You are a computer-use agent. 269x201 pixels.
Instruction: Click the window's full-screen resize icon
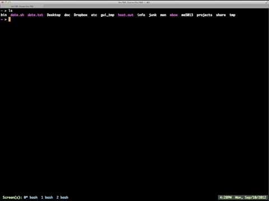click(267, 2)
